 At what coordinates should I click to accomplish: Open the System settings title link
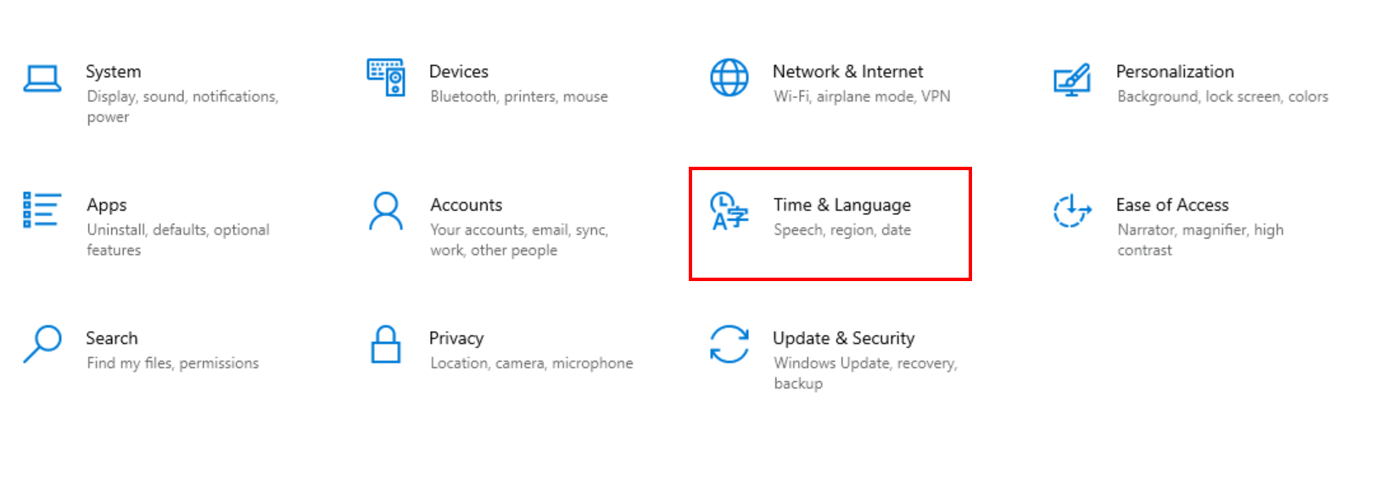coord(114,72)
